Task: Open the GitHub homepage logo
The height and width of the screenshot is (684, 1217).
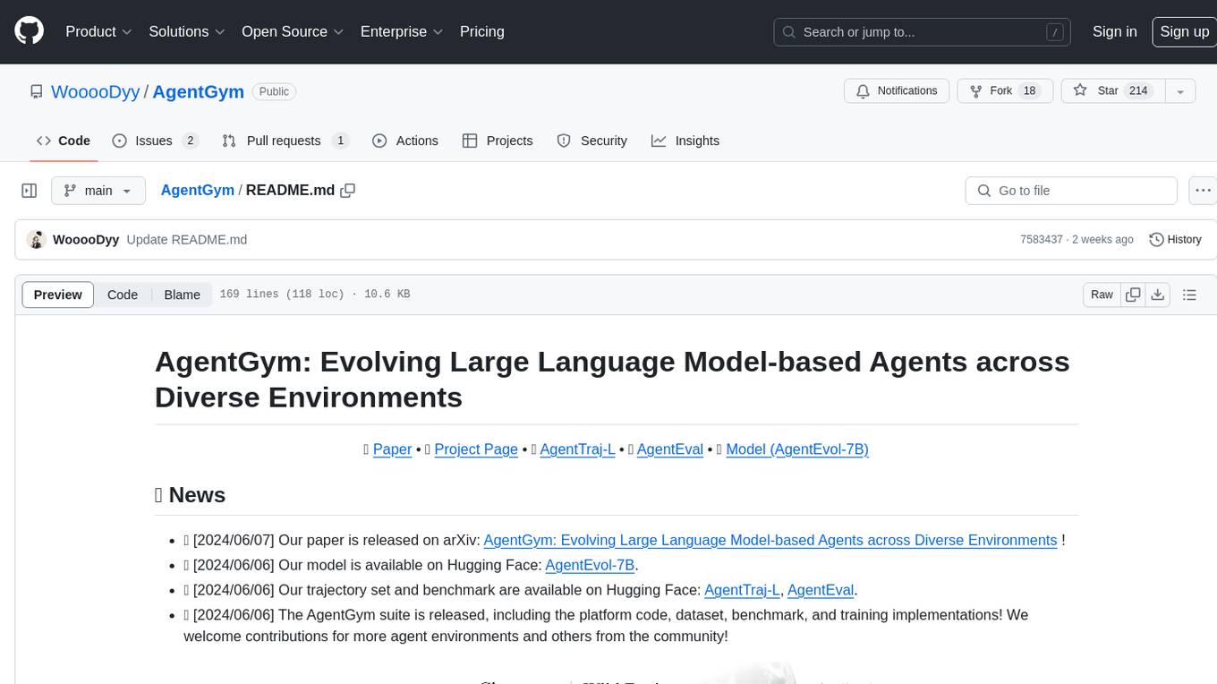Action: tap(29, 31)
